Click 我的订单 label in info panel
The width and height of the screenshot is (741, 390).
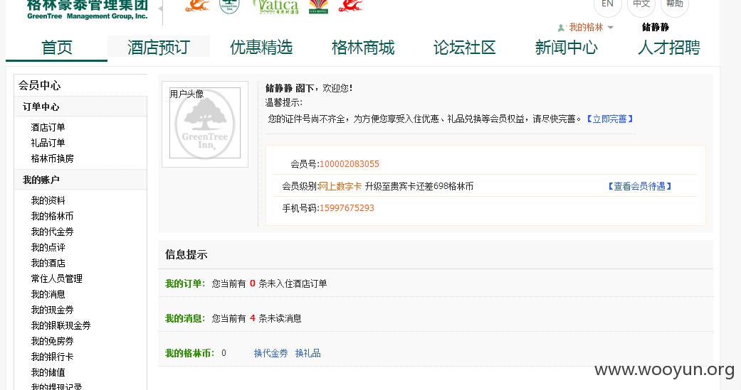(x=184, y=283)
